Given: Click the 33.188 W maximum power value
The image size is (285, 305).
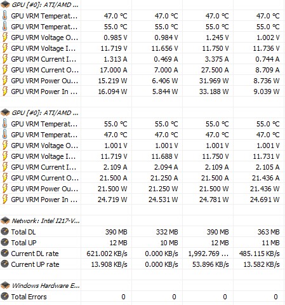Looking at the screenshot, I should (x=214, y=91).
